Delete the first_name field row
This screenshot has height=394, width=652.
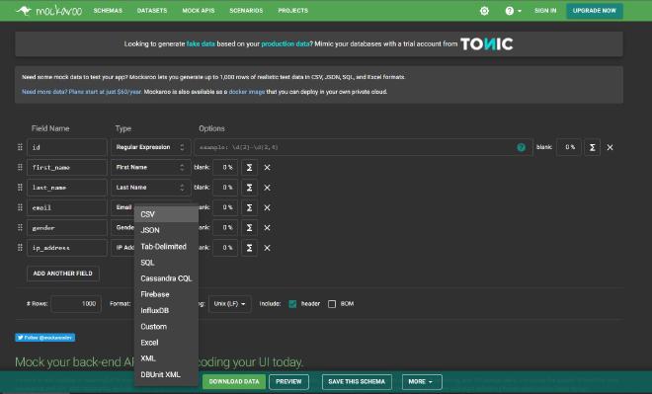(267, 167)
